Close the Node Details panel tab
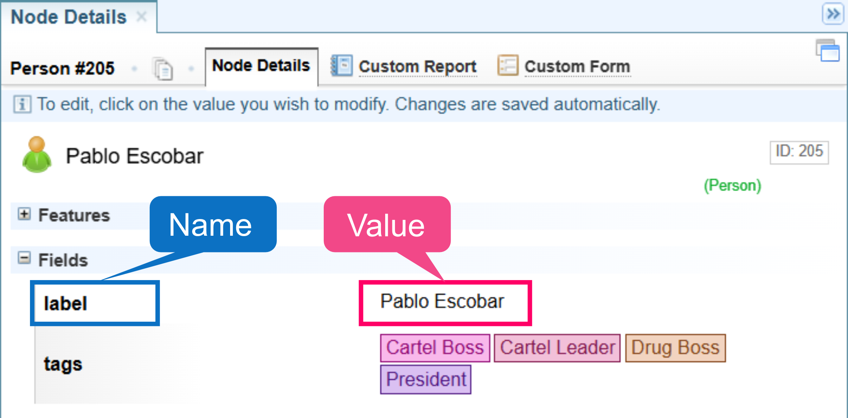848x418 pixels. click(x=141, y=16)
